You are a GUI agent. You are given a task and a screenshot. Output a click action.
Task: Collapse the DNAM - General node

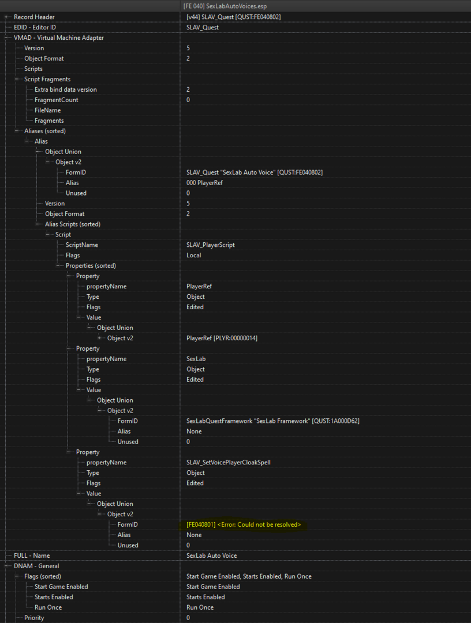pos(6,566)
